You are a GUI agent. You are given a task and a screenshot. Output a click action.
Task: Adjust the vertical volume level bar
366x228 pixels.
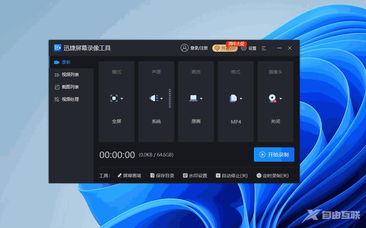pos(170,98)
